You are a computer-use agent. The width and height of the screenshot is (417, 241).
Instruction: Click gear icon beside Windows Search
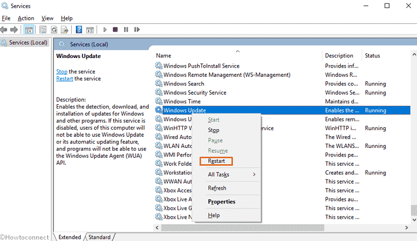pos(159,83)
